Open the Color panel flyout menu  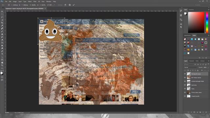[209, 10]
